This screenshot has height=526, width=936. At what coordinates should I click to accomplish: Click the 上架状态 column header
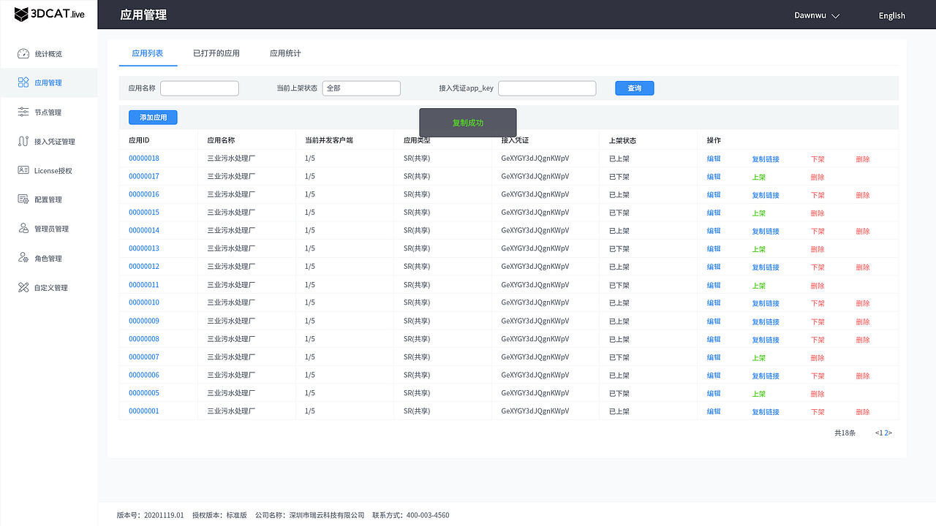pos(622,140)
